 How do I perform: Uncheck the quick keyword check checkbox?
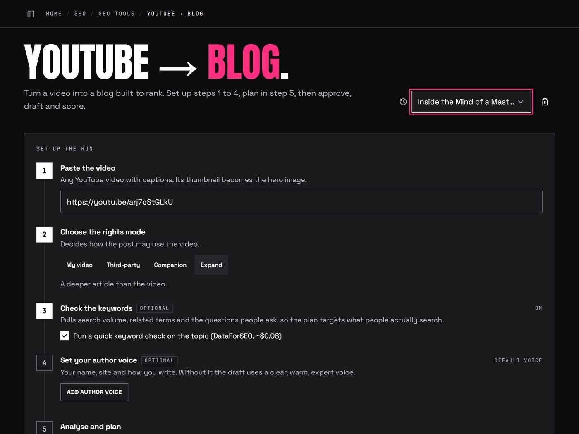point(65,336)
